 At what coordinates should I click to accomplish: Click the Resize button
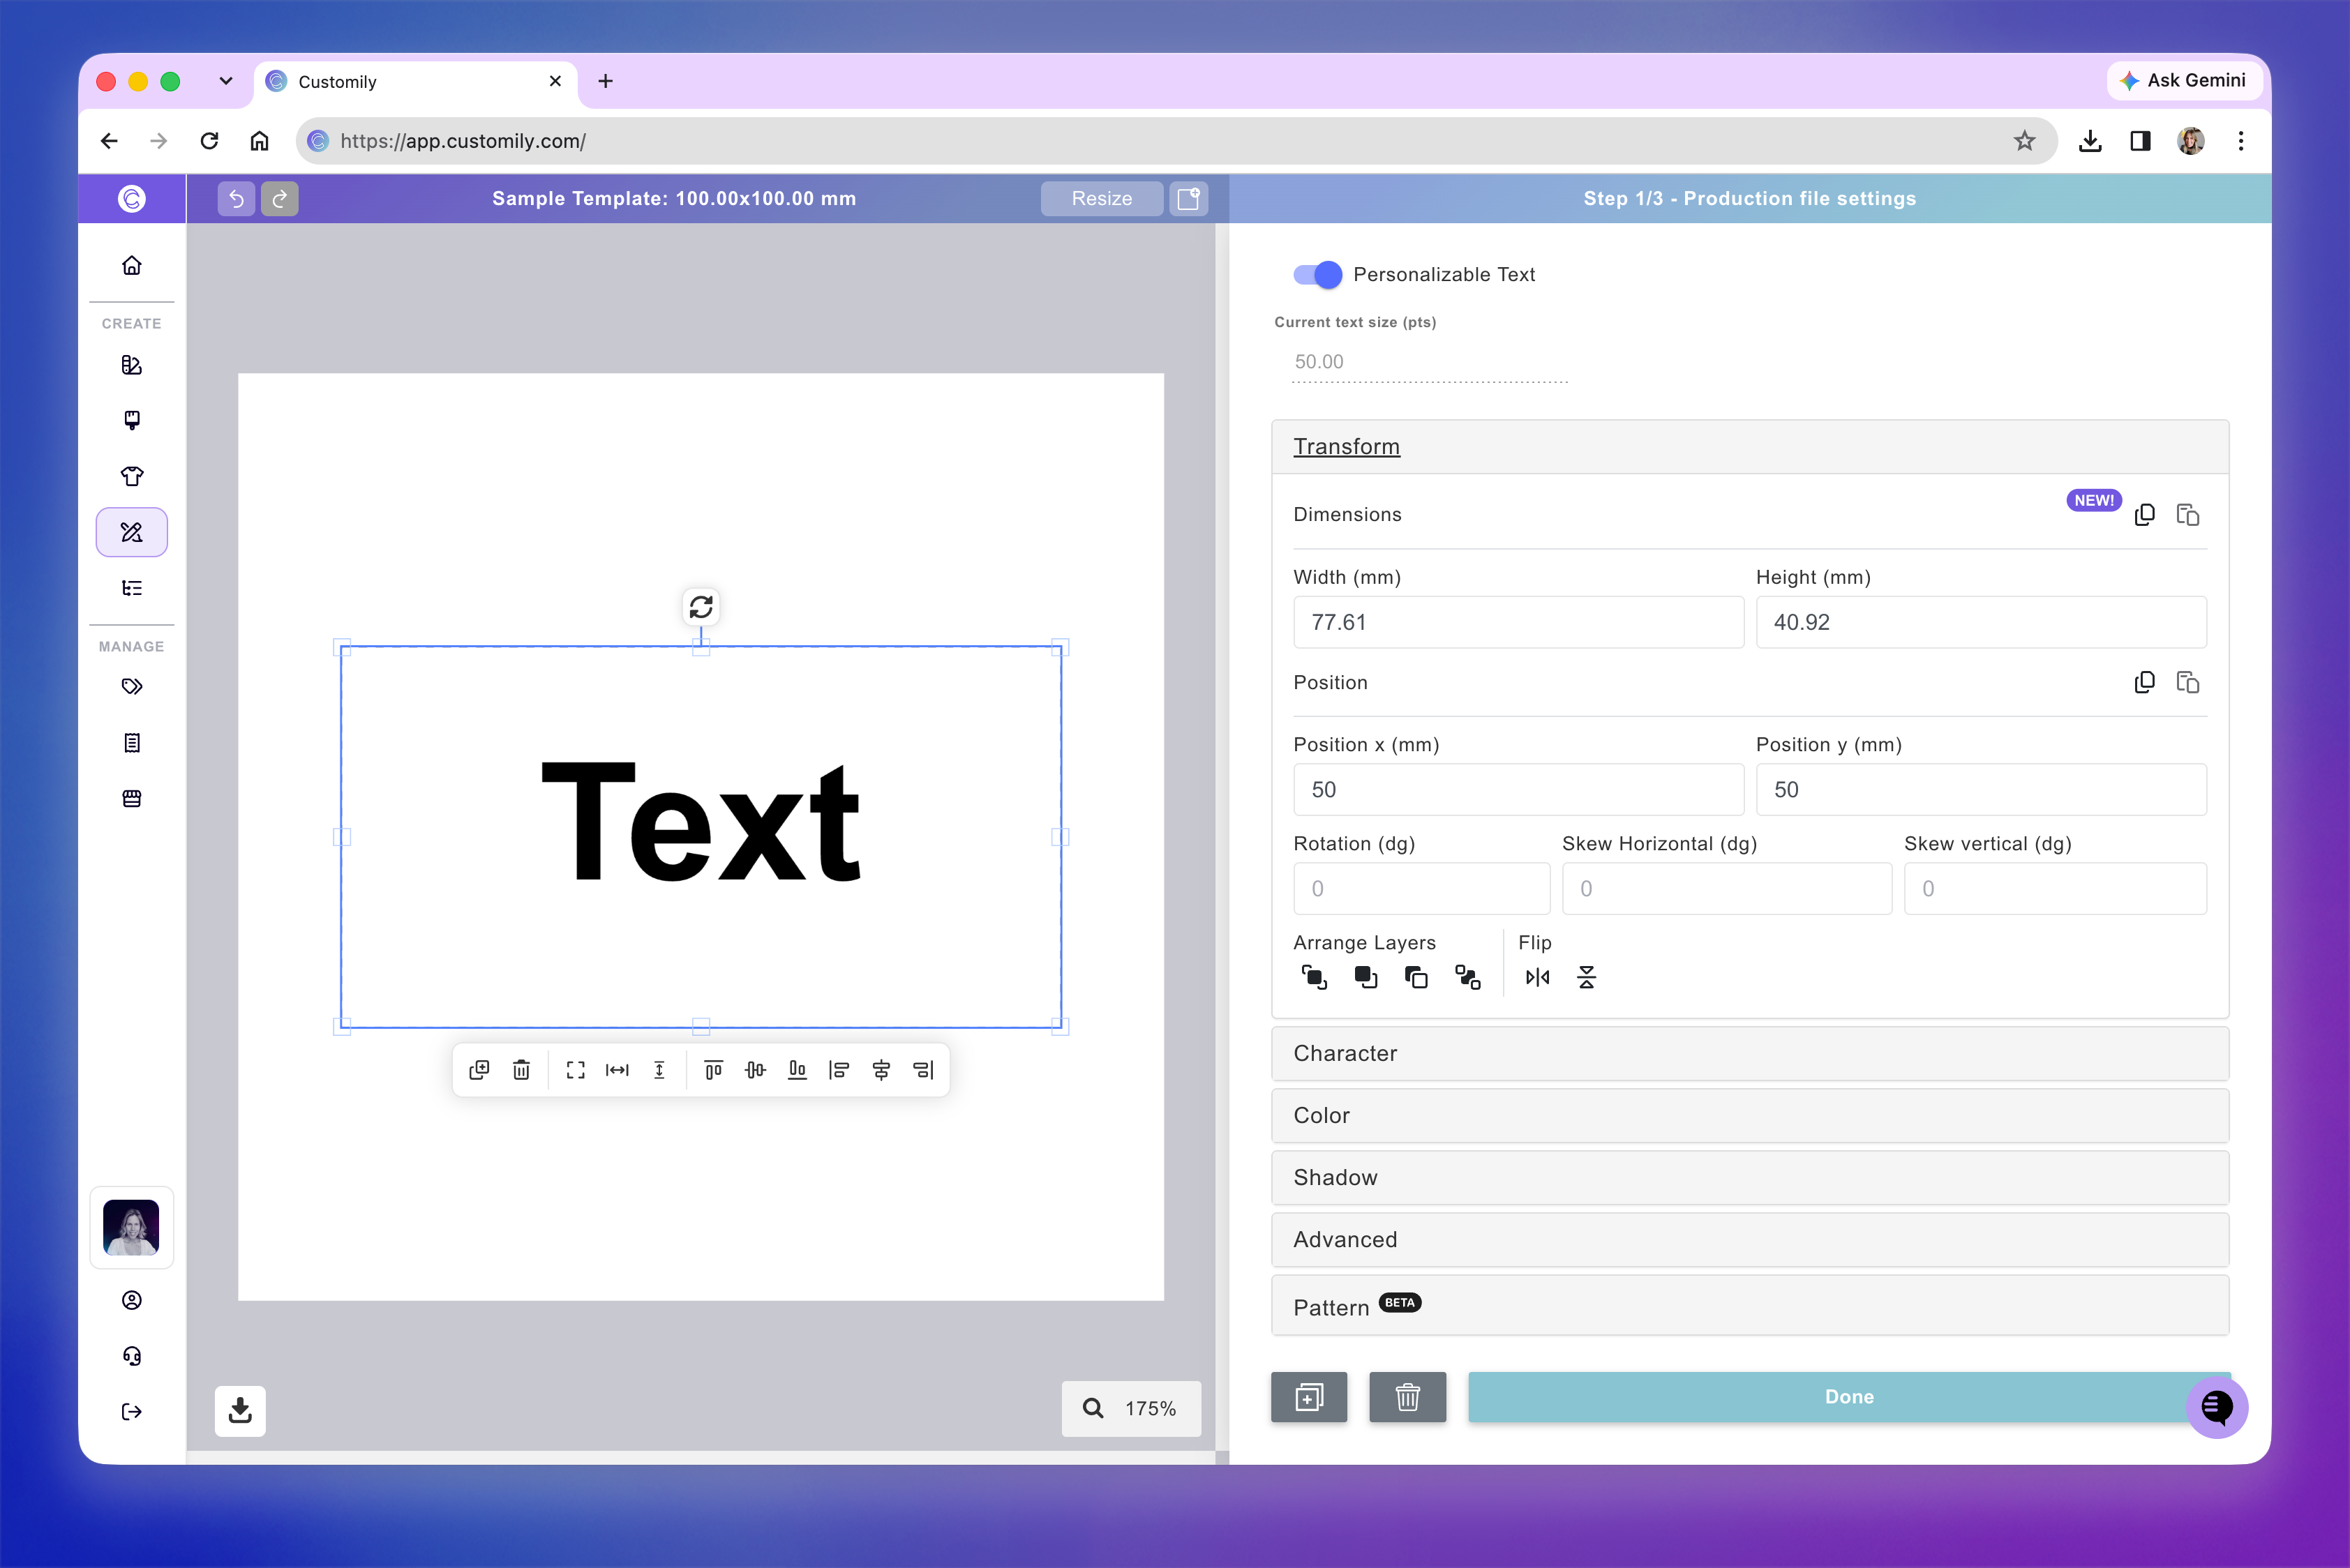[1102, 199]
